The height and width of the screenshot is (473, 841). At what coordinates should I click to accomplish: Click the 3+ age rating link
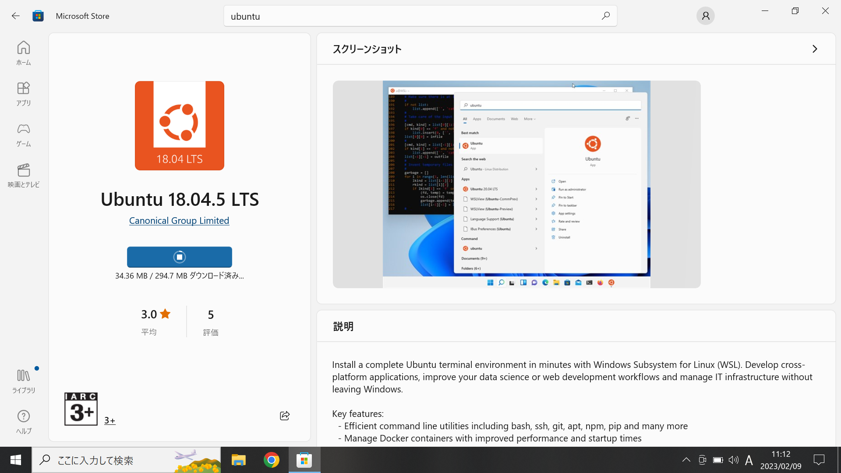[x=109, y=420]
